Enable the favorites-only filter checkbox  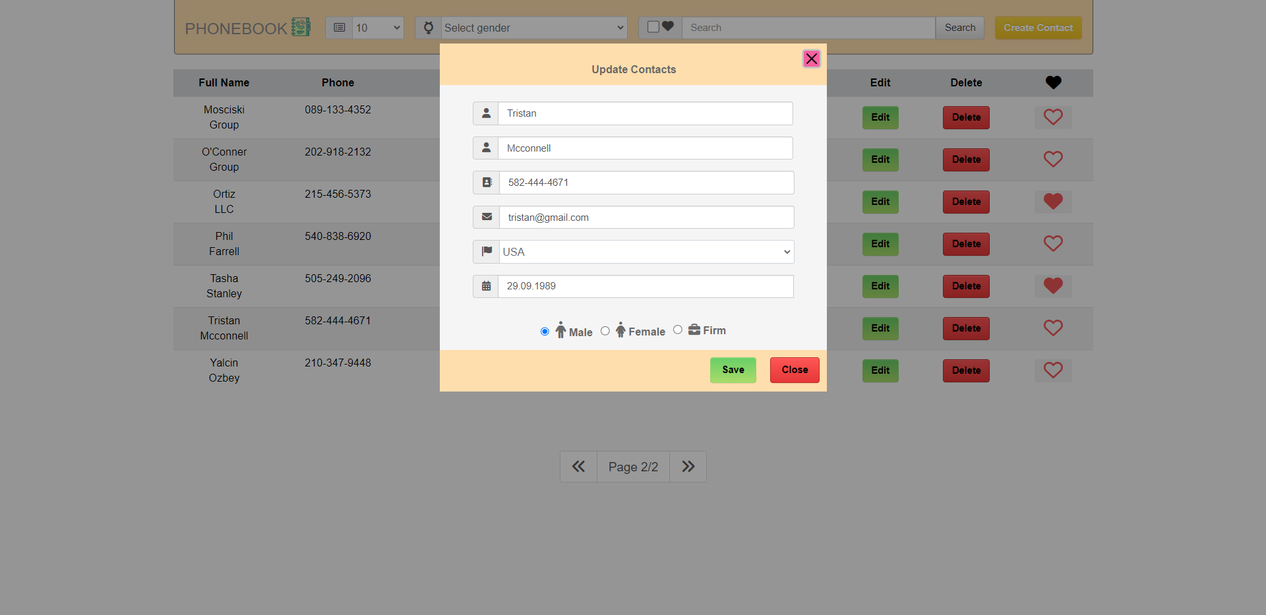[653, 27]
